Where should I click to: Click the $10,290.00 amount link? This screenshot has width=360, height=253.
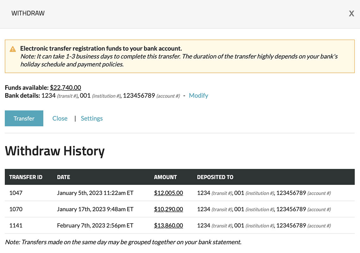click(x=168, y=209)
